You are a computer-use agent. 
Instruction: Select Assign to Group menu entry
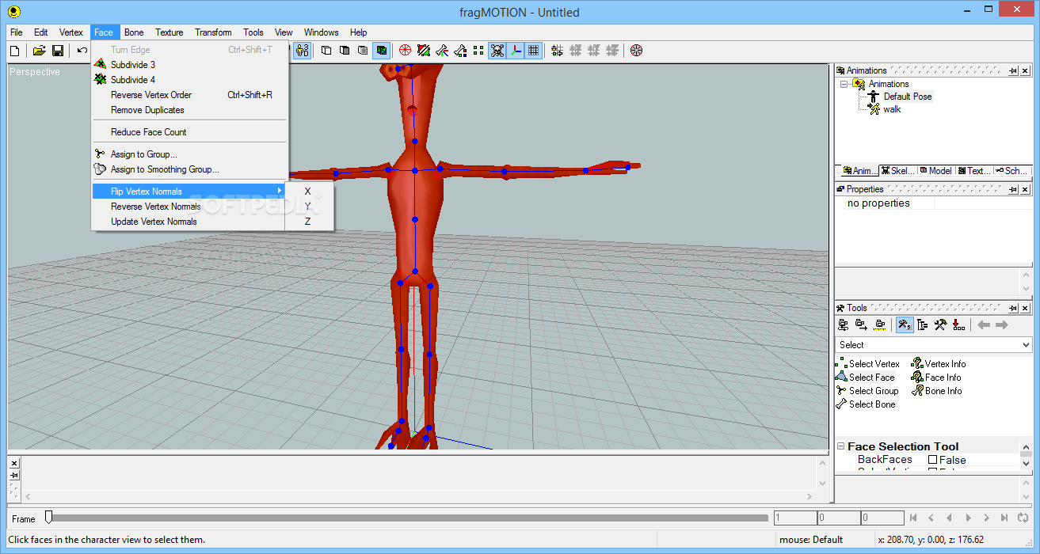tap(189, 154)
